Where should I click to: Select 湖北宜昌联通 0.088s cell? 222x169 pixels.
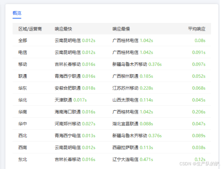coord(133,124)
